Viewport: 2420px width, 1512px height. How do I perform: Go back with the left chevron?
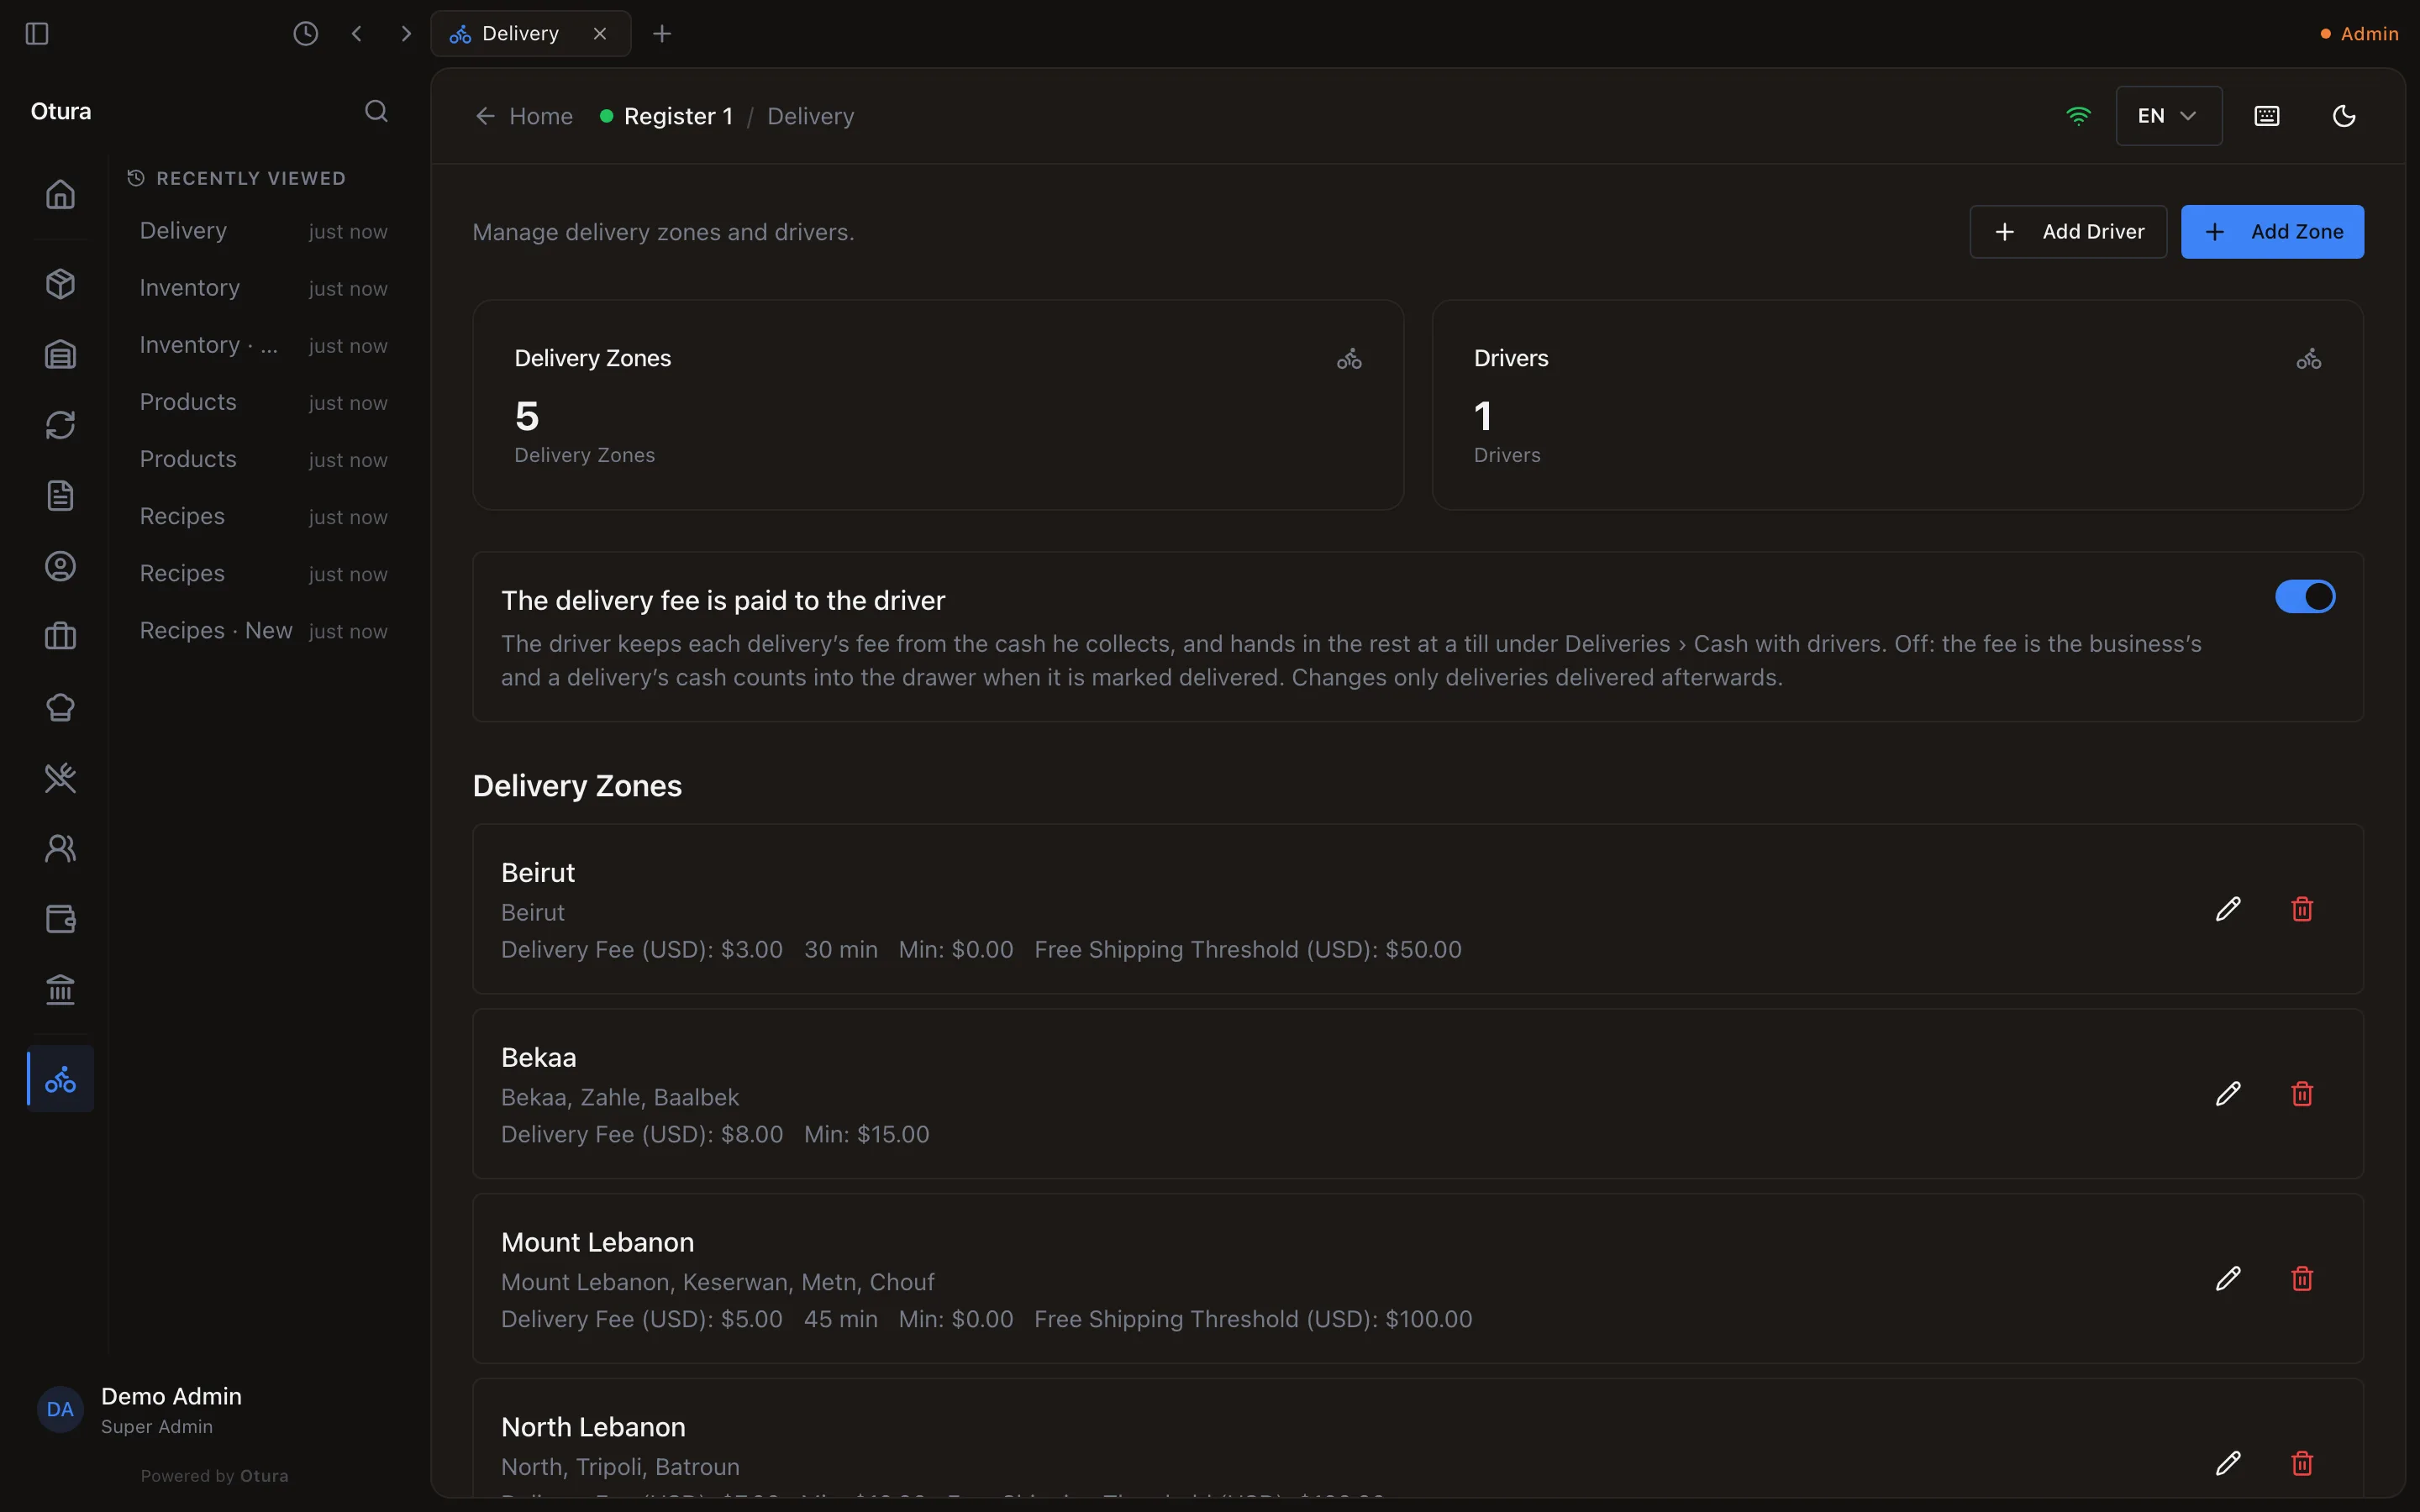tap(357, 34)
